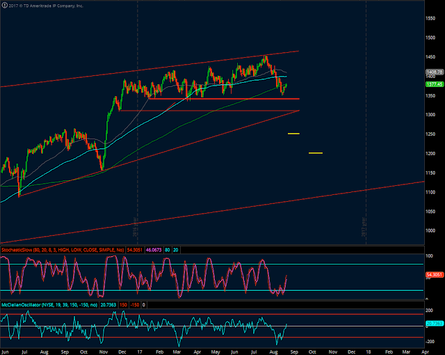Click the lower yellow target line near 1200

pyautogui.click(x=316, y=153)
